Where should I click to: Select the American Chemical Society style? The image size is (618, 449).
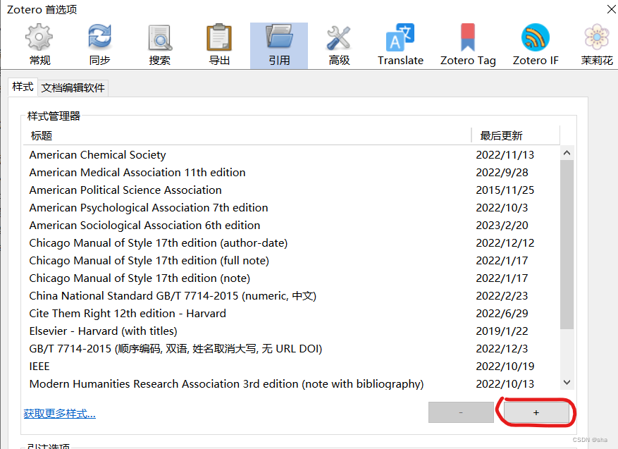click(x=292, y=154)
